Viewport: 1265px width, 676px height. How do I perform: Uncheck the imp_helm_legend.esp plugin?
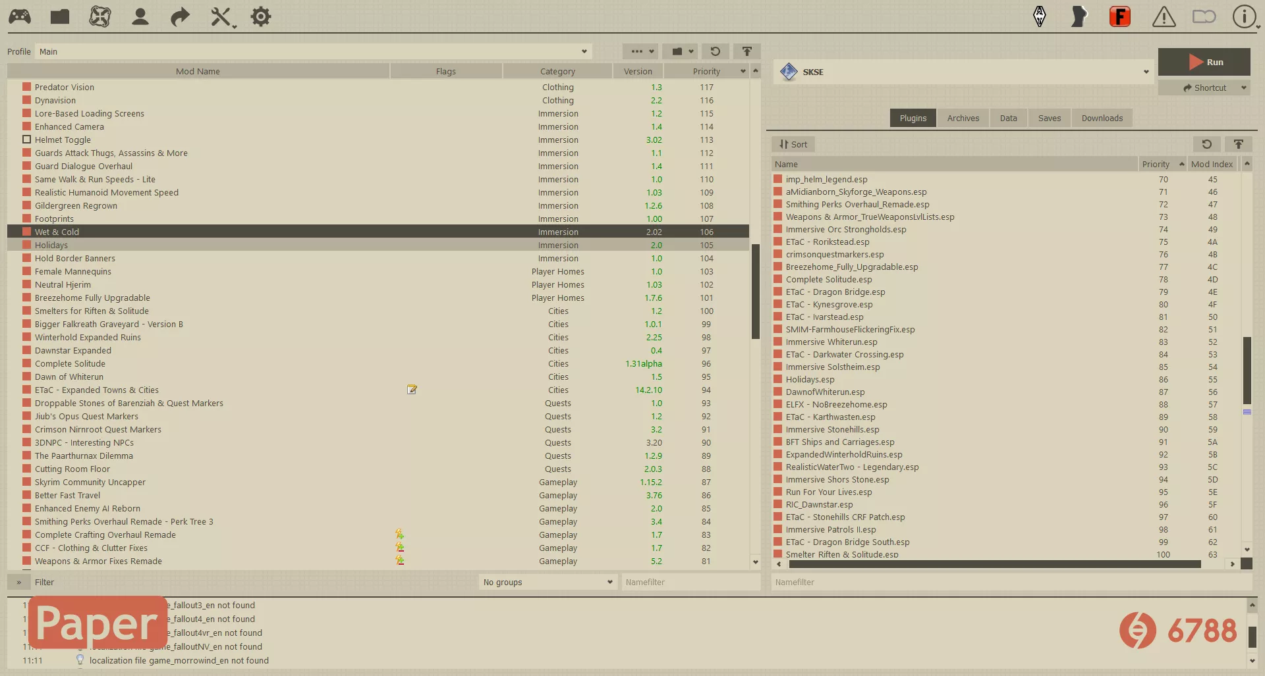(x=778, y=179)
